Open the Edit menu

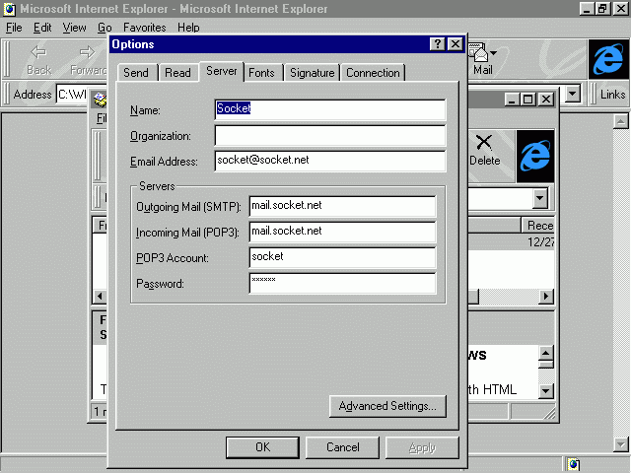tap(42, 28)
